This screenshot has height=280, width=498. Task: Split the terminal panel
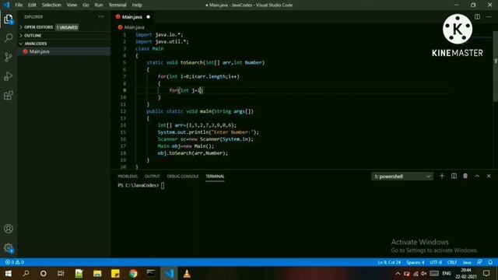point(454,176)
